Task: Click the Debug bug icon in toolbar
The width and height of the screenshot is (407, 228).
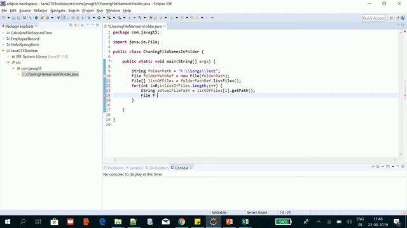Action: (x=89, y=18)
